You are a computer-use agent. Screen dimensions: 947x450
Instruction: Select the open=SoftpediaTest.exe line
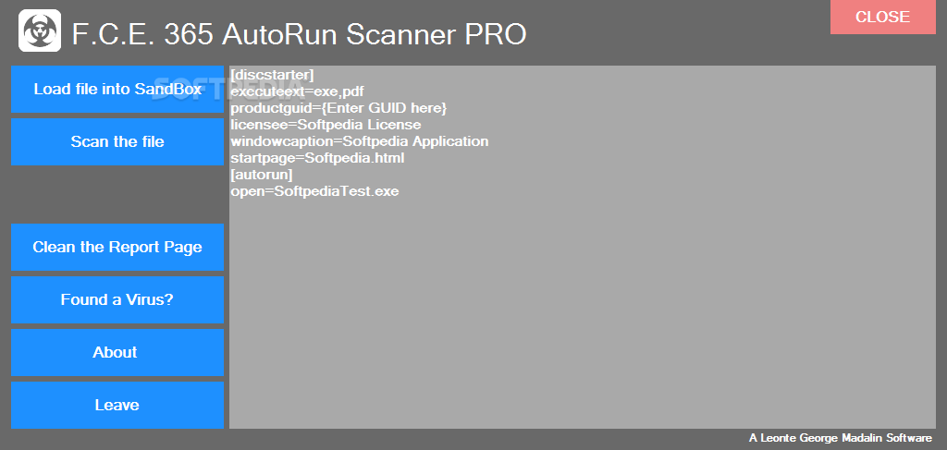314,192
